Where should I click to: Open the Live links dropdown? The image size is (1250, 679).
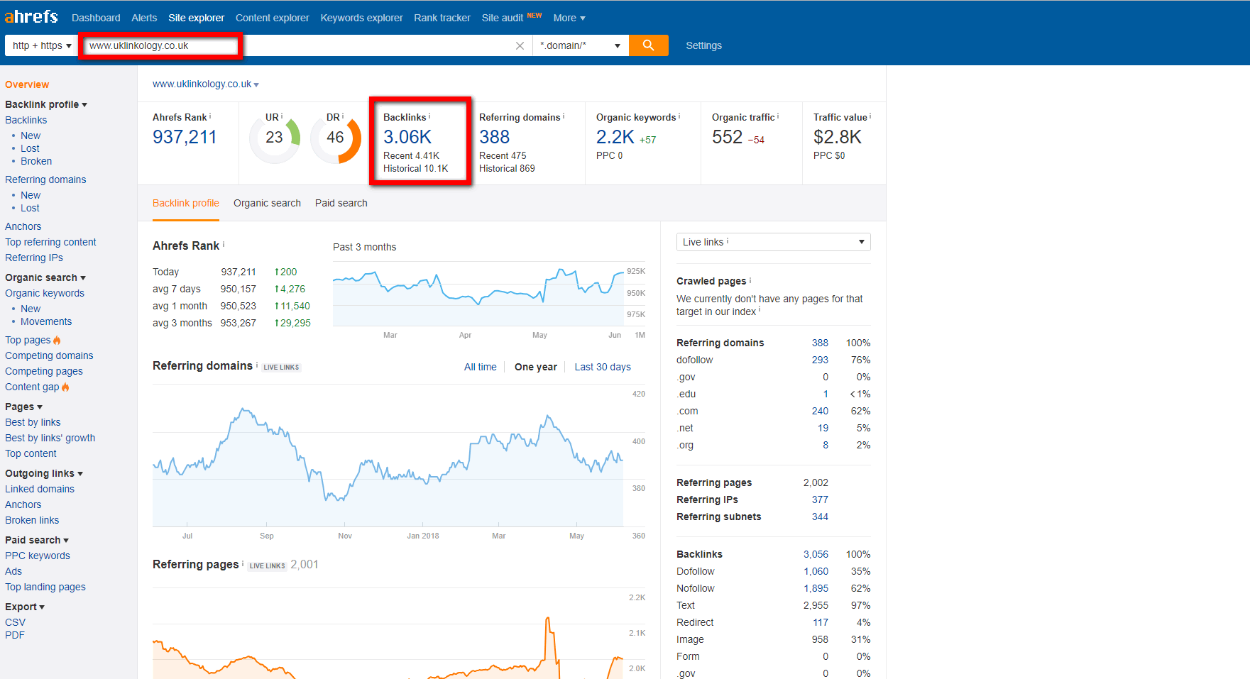point(774,242)
